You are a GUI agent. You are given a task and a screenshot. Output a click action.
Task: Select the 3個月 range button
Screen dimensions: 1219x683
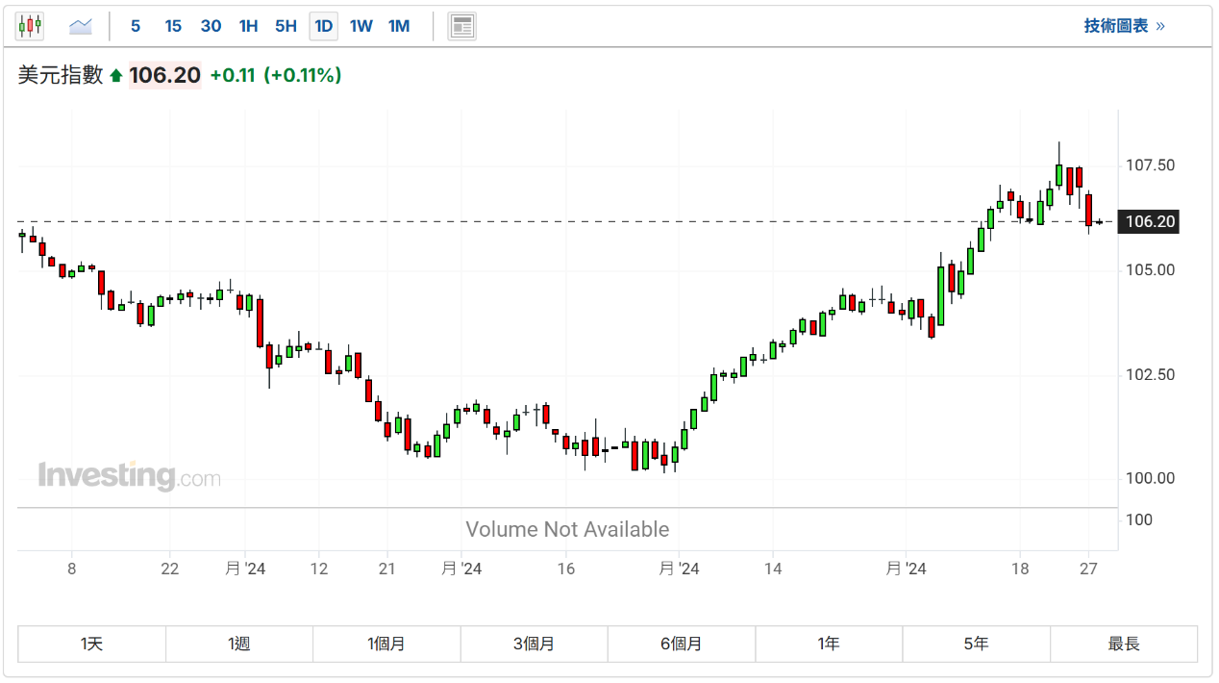click(x=534, y=644)
